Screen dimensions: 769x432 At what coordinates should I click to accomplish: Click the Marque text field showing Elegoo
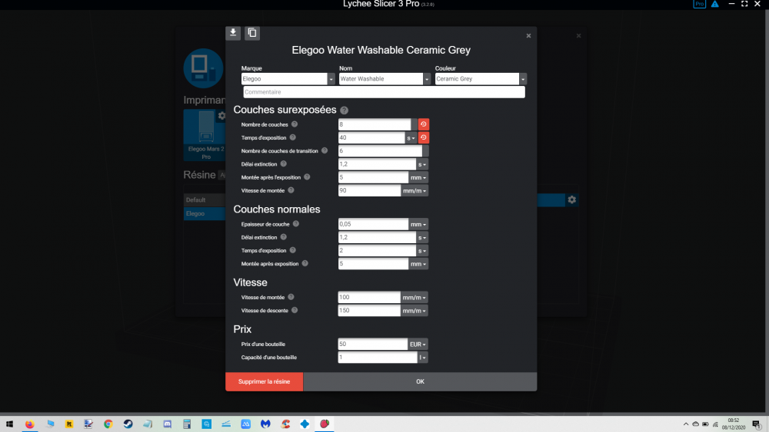285,79
